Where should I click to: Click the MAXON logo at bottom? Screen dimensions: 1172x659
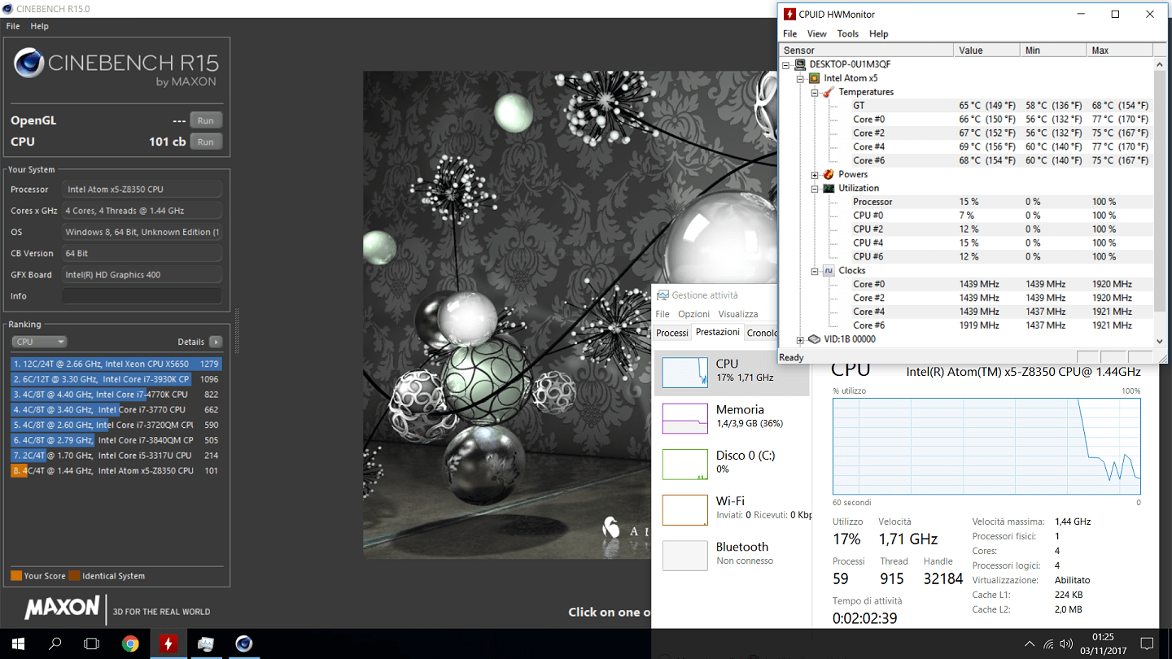62,608
